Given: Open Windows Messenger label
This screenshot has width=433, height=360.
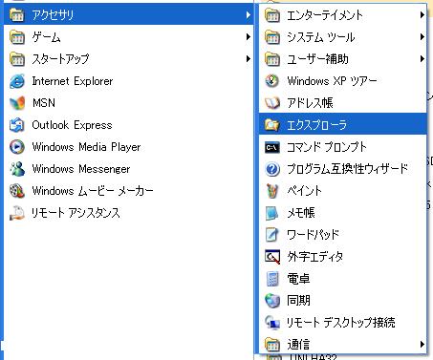Looking at the screenshot, I should point(81,169).
